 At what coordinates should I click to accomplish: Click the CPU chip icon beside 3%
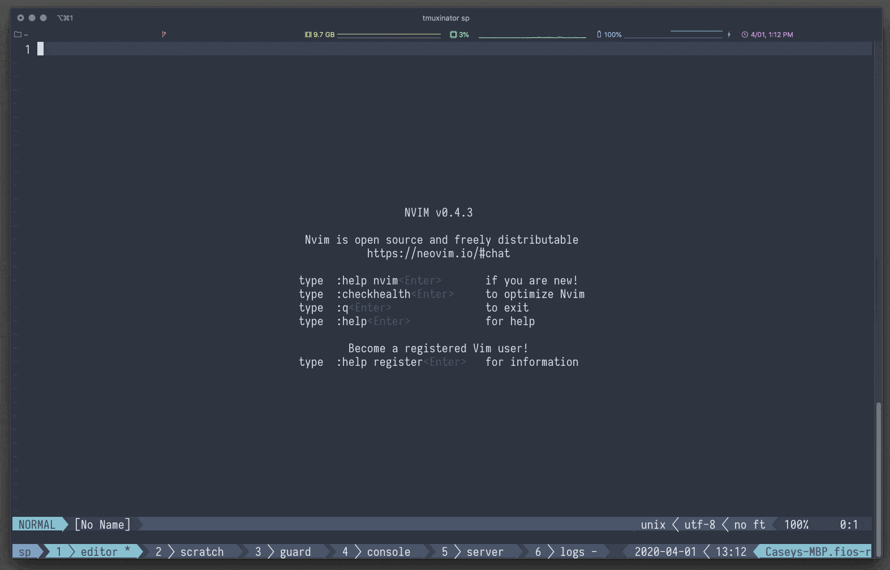pyautogui.click(x=453, y=34)
